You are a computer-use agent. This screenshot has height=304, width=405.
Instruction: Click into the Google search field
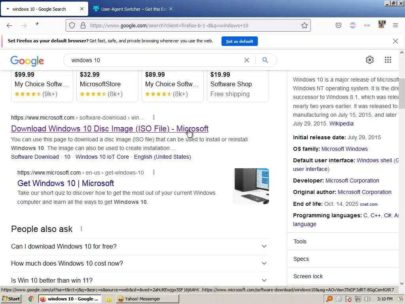155,60
